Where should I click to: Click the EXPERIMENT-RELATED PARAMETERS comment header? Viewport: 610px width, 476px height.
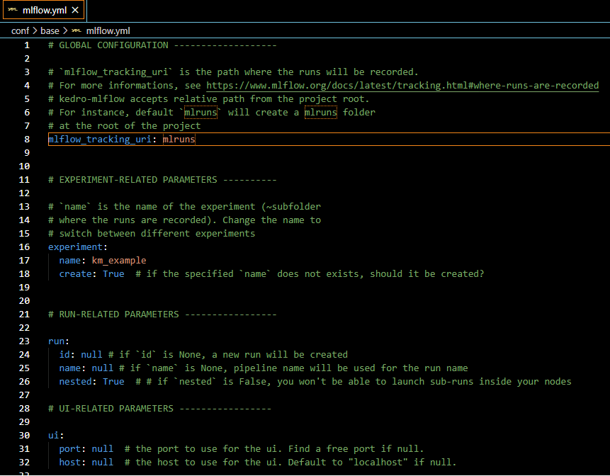click(x=162, y=180)
